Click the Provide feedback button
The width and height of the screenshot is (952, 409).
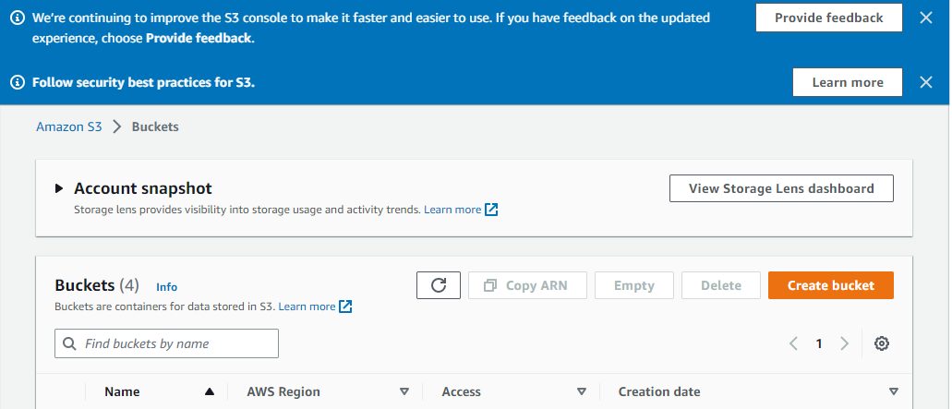click(829, 18)
